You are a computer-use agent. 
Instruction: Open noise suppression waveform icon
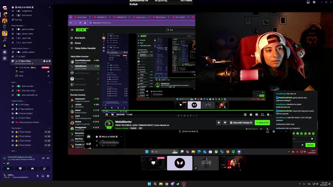pos(43,158)
